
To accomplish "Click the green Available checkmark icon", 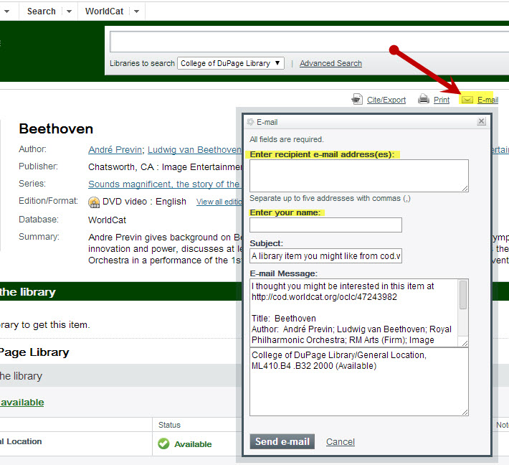I will click(x=163, y=443).
